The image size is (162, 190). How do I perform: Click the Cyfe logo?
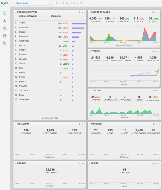click(5, 3)
